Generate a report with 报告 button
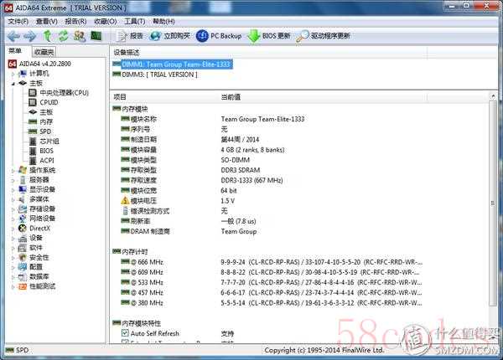 point(130,36)
